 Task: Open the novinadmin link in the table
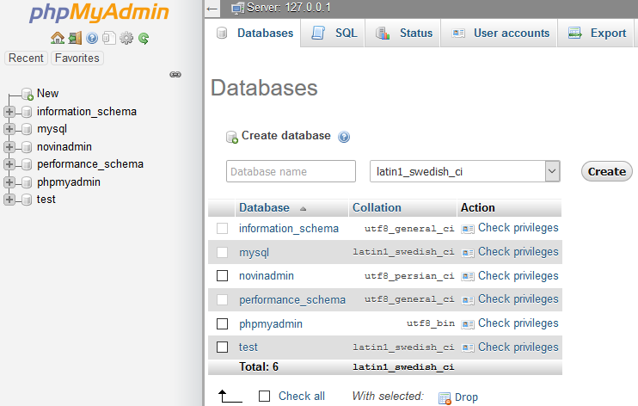pyautogui.click(x=267, y=276)
